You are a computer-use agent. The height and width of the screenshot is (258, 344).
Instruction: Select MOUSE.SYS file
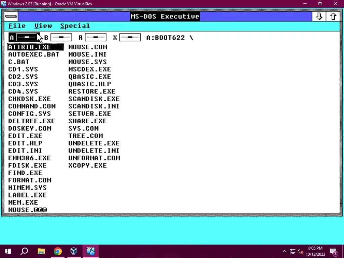click(x=88, y=62)
